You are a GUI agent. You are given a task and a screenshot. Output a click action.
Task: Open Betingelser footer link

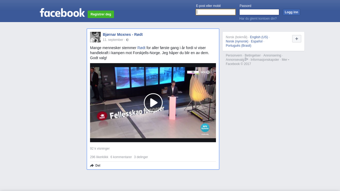pos(253,55)
